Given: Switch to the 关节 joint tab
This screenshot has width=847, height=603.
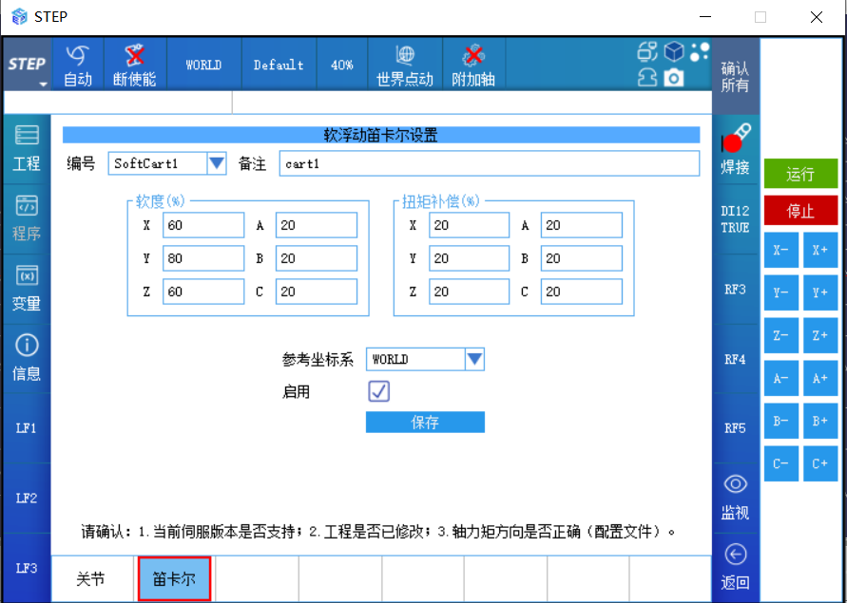Looking at the screenshot, I should point(91,579).
